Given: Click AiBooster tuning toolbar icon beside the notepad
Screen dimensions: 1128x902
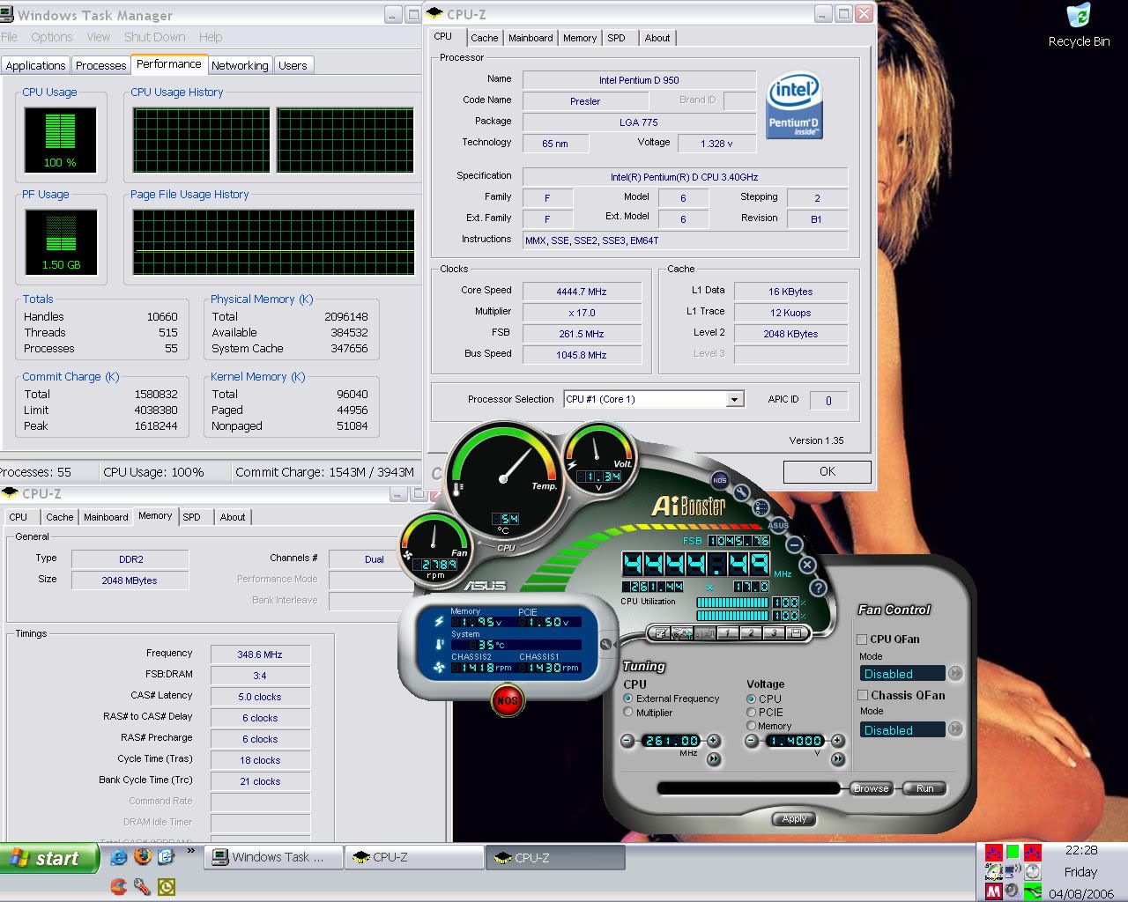Looking at the screenshot, I should point(681,632).
